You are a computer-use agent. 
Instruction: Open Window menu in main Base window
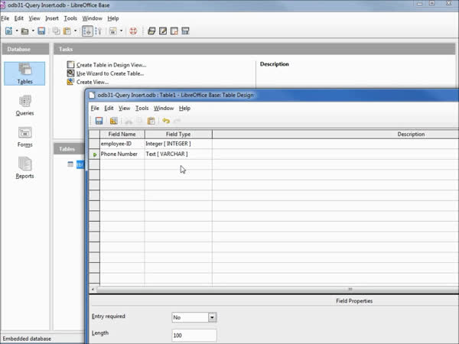coord(93,18)
